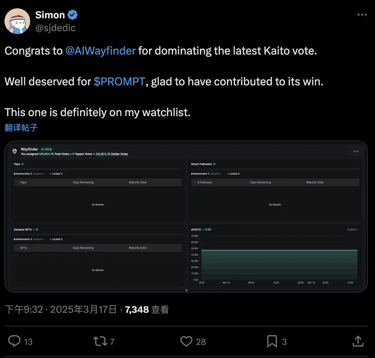
Task: Open the @sjdedic handle
Action: click(55, 28)
